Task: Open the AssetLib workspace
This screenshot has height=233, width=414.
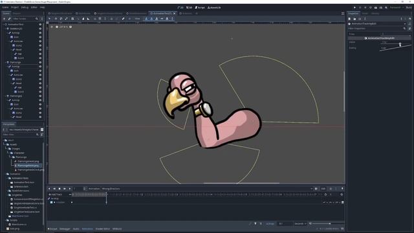Action: click(x=214, y=8)
